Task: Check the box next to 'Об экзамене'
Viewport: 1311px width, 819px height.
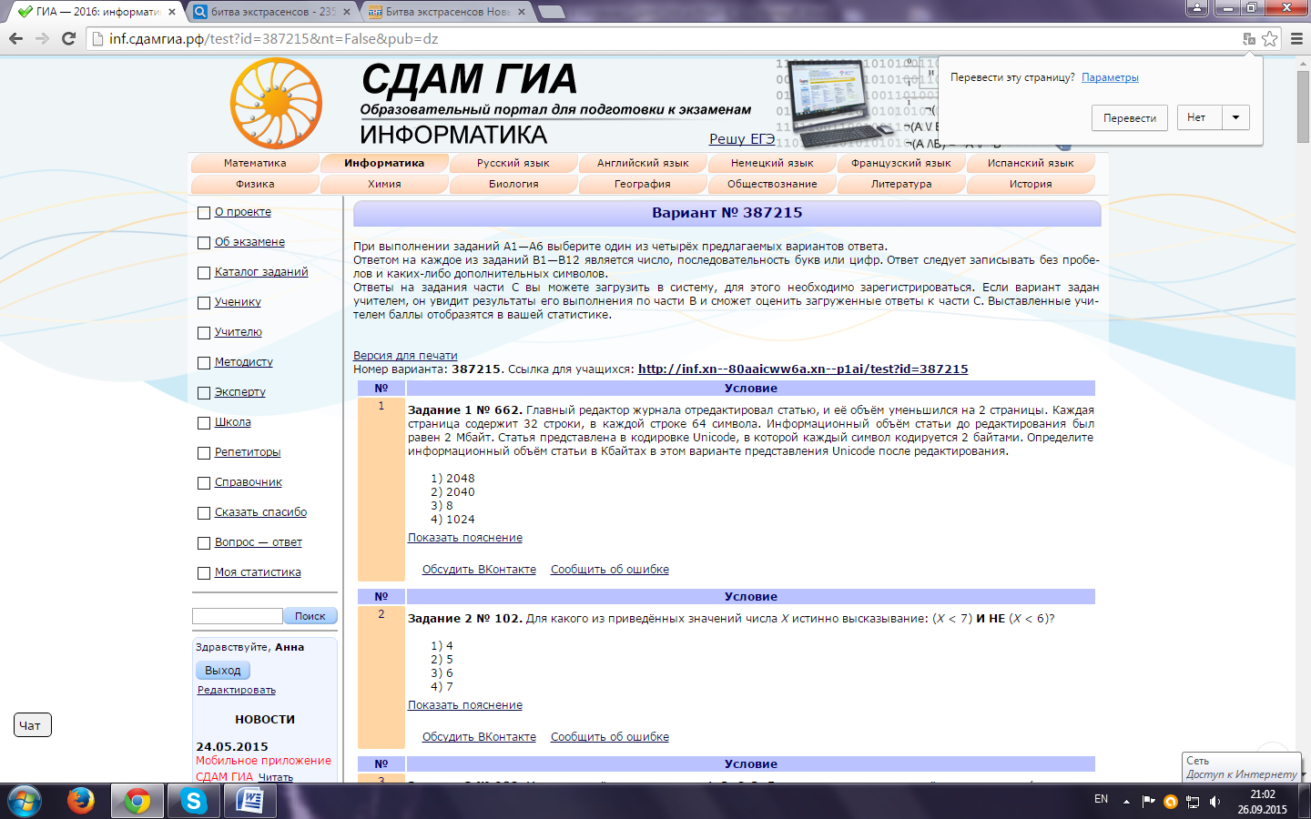Action: (204, 243)
